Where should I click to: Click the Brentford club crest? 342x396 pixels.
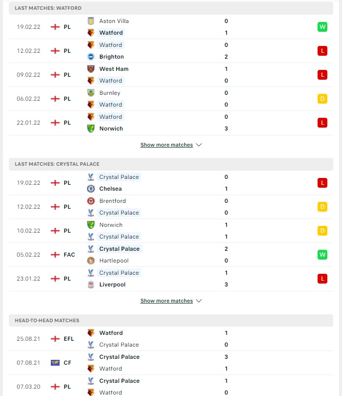(x=91, y=201)
